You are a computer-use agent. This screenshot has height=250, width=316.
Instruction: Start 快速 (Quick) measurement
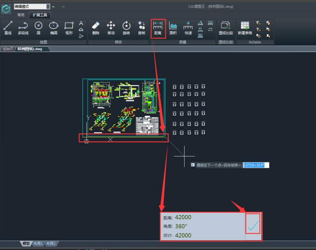[188, 28]
